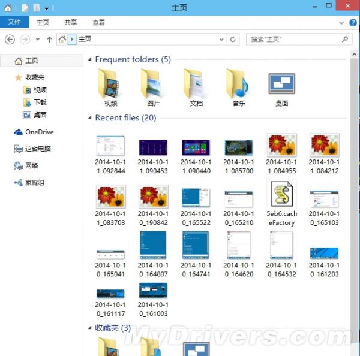
Task: Collapse the Recent files group
Action: 90,118
